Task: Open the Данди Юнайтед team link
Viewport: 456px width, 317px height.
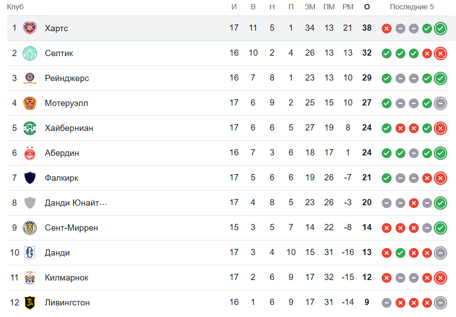Action: tap(76, 203)
